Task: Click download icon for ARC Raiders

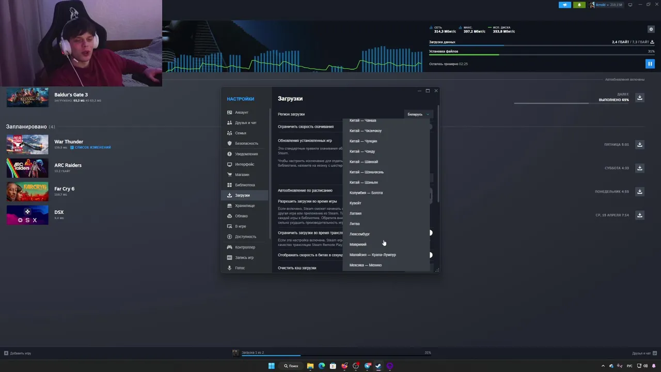Action: (x=640, y=168)
